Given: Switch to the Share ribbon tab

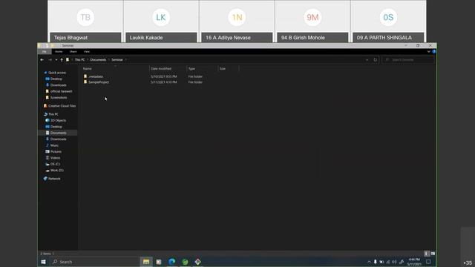Looking at the screenshot, I should coord(73,52).
